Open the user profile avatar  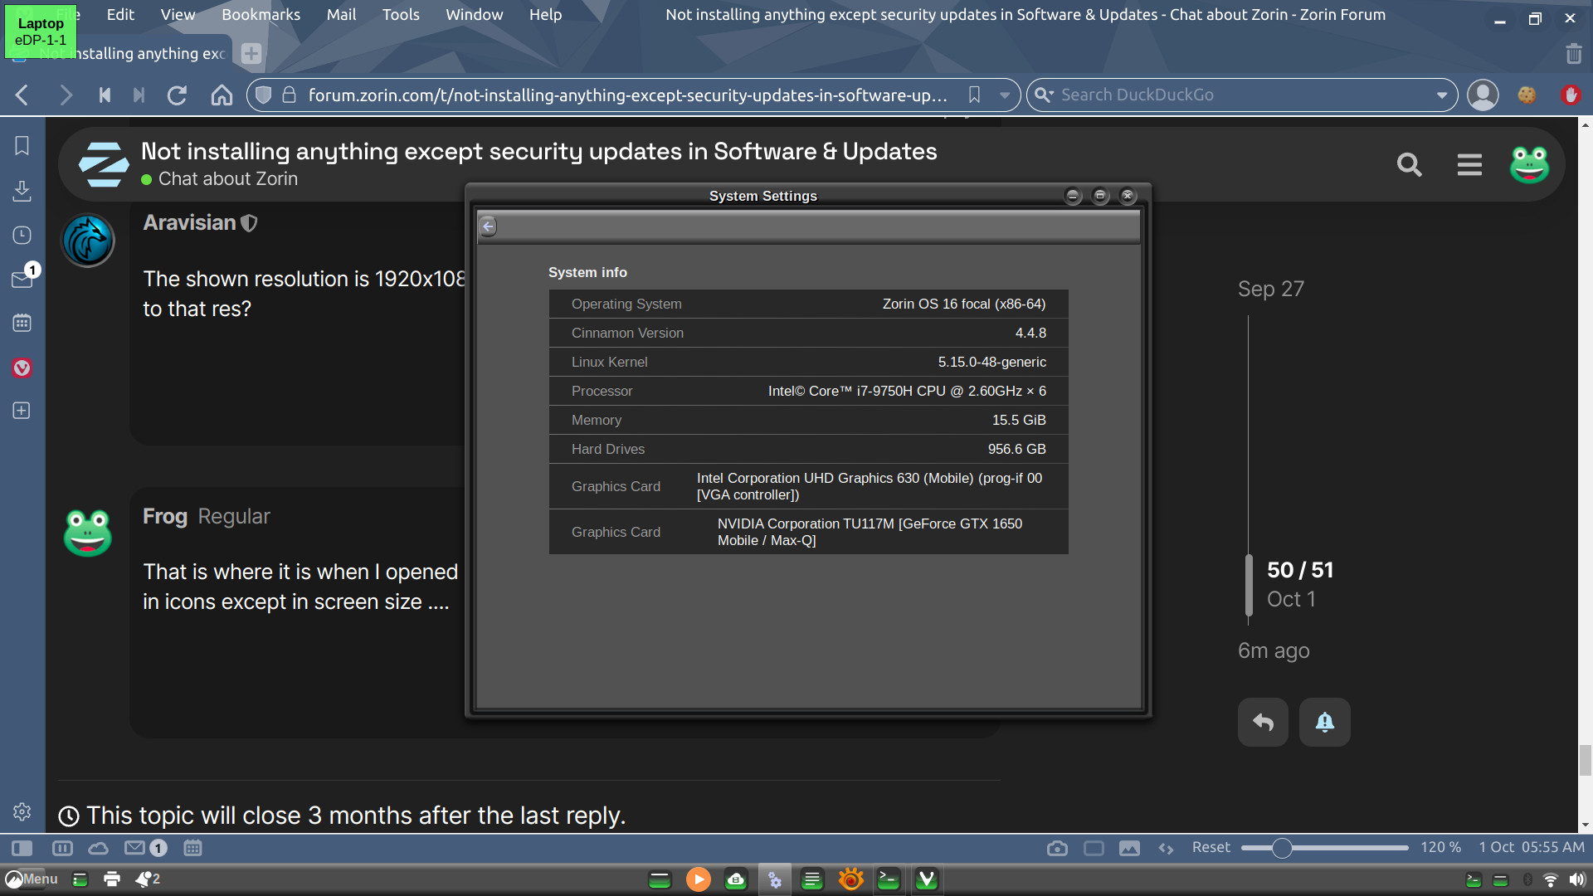pos(1483,95)
